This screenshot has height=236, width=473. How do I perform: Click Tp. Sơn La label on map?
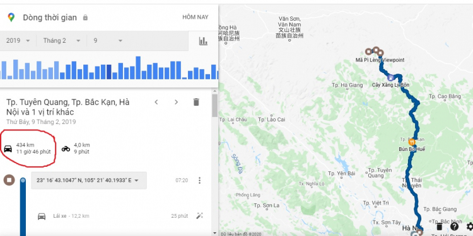coord(266,206)
